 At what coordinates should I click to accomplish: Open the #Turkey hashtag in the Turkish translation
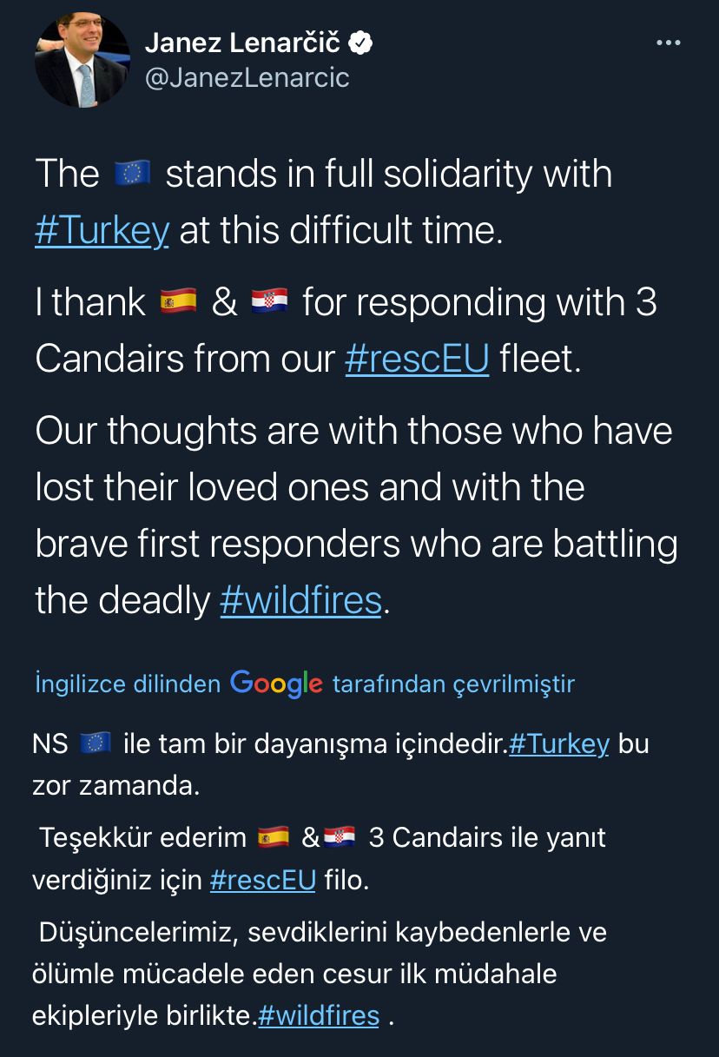click(x=558, y=744)
